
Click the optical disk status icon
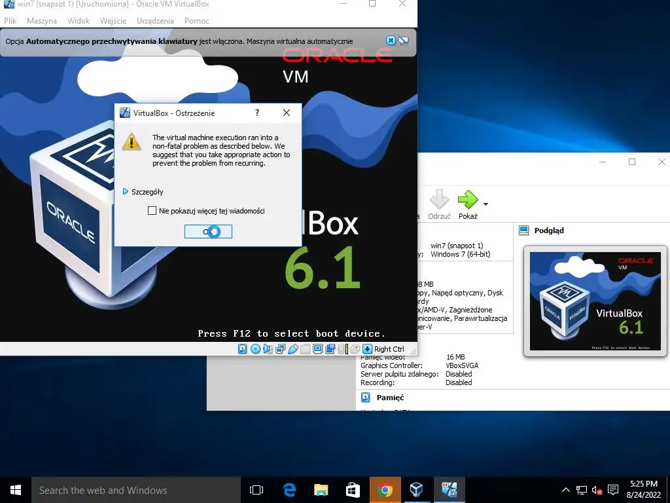tap(256, 349)
